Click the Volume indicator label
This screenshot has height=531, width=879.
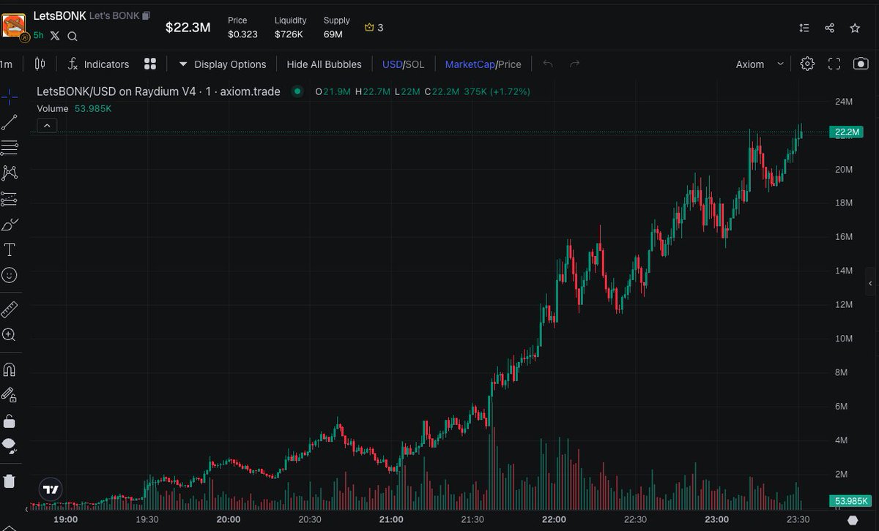click(x=53, y=108)
